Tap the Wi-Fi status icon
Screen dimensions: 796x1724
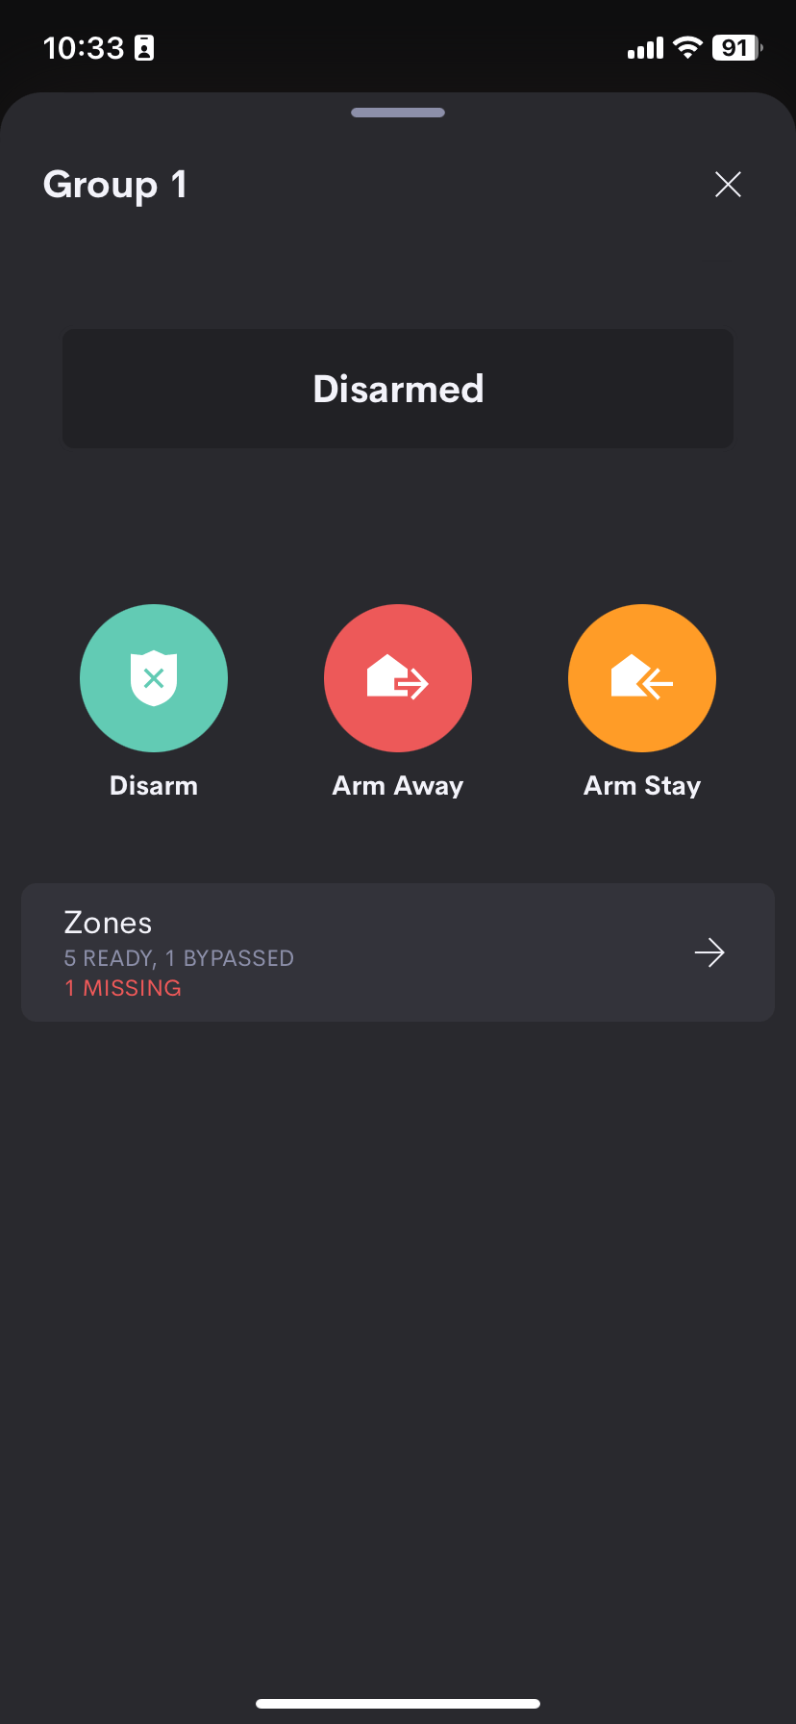(x=687, y=47)
